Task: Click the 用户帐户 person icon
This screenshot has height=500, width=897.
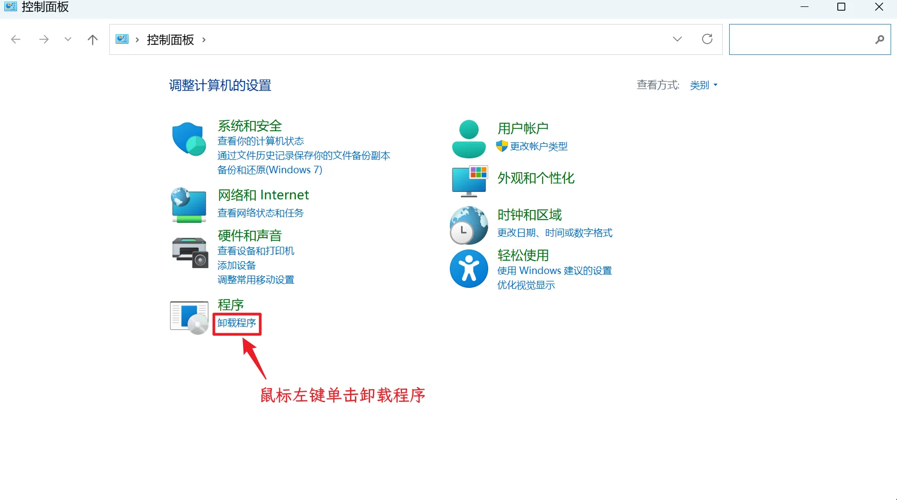Action: point(468,138)
